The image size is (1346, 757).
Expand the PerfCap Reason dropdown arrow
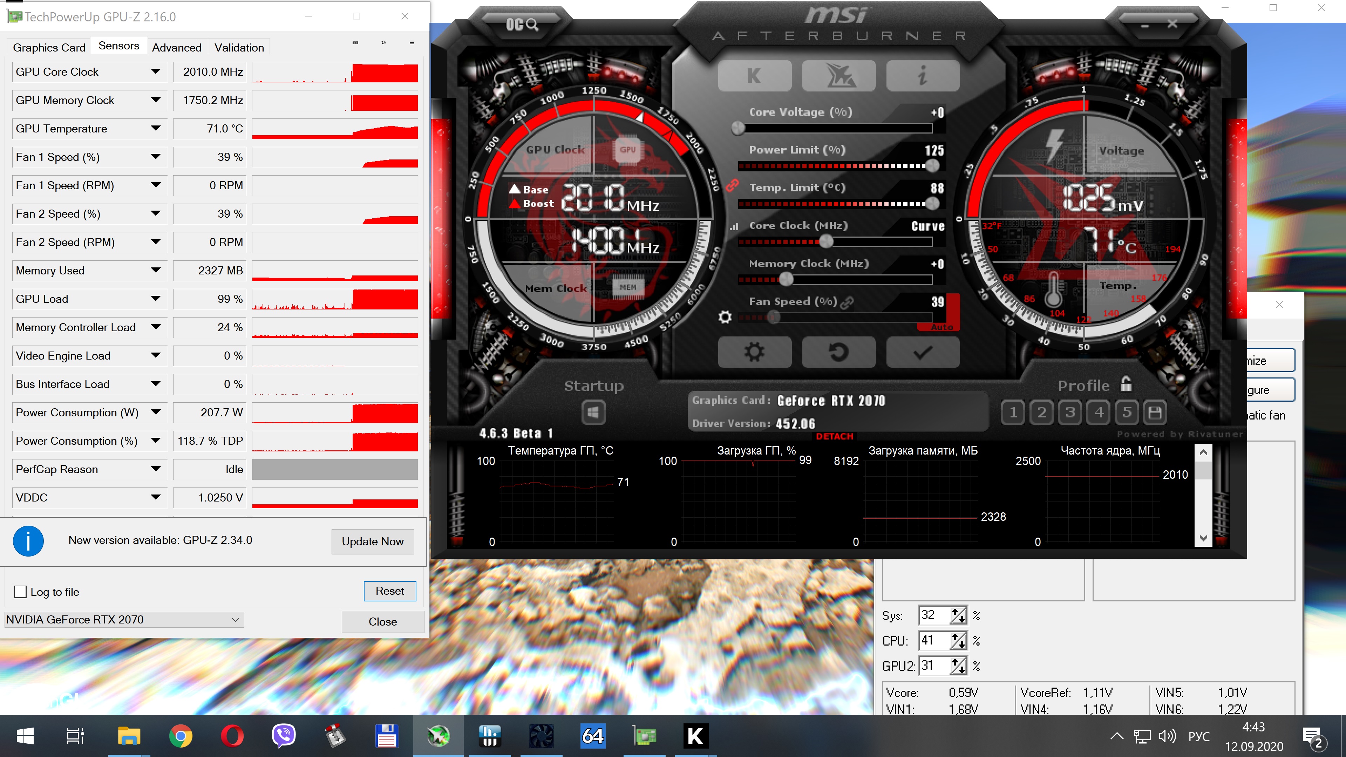pyautogui.click(x=155, y=469)
